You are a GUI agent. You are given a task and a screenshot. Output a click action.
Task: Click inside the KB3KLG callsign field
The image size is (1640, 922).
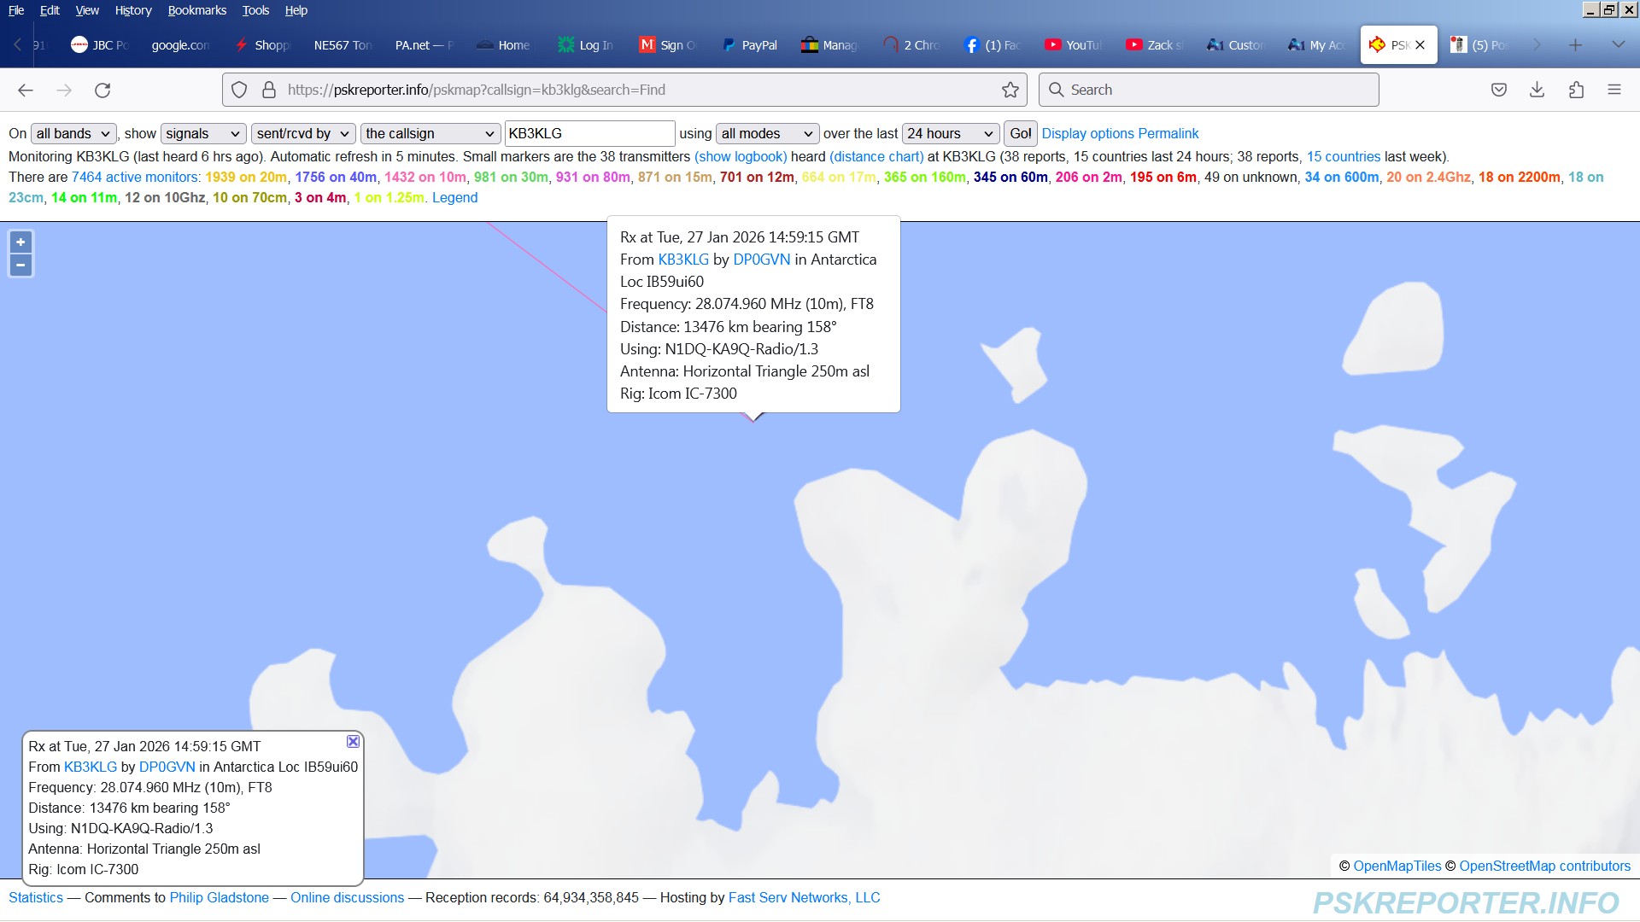pyautogui.click(x=589, y=133)
